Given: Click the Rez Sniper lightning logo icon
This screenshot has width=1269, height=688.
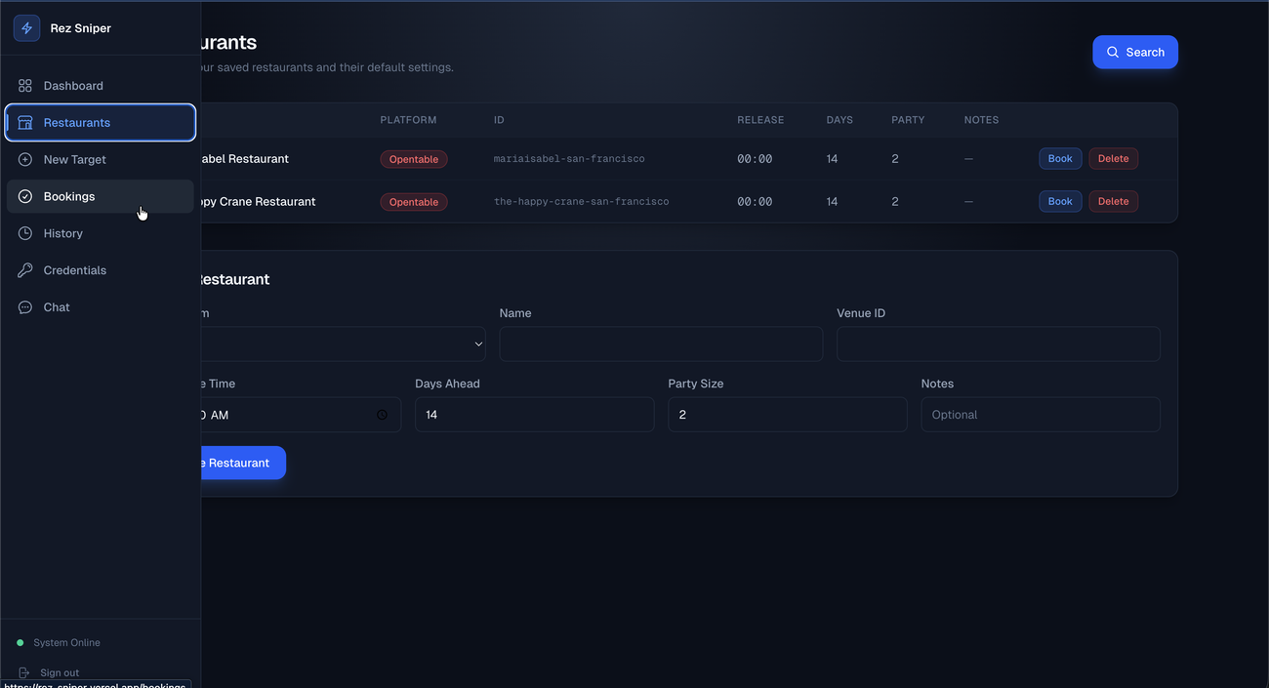Looking at the screenshot, I should [x=26, y=28].
